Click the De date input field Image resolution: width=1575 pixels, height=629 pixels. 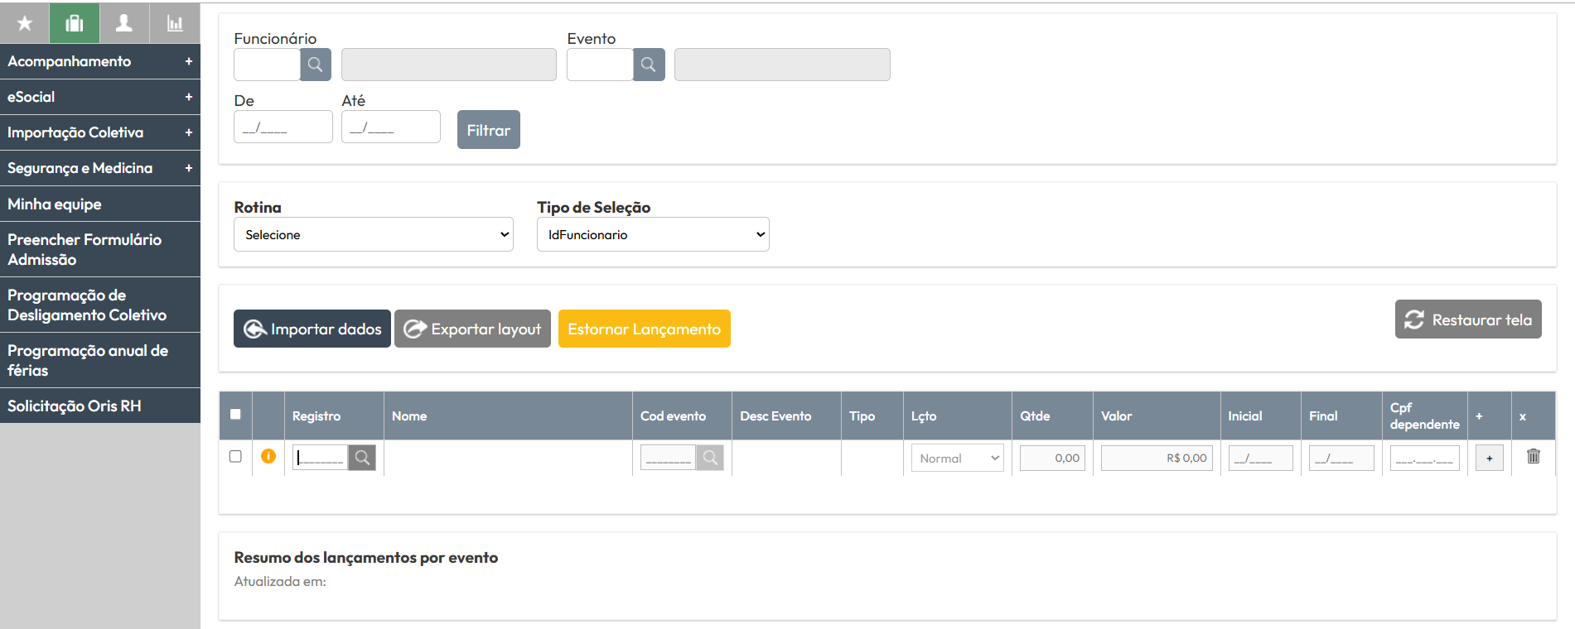pyautogui.click(x=283, y=127)
